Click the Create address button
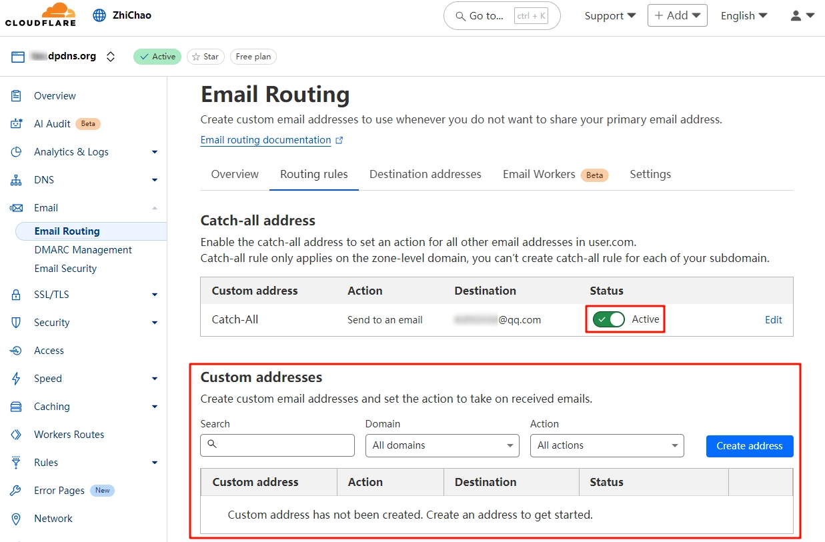This screenshot has width=825, height=542. (749, 446)
